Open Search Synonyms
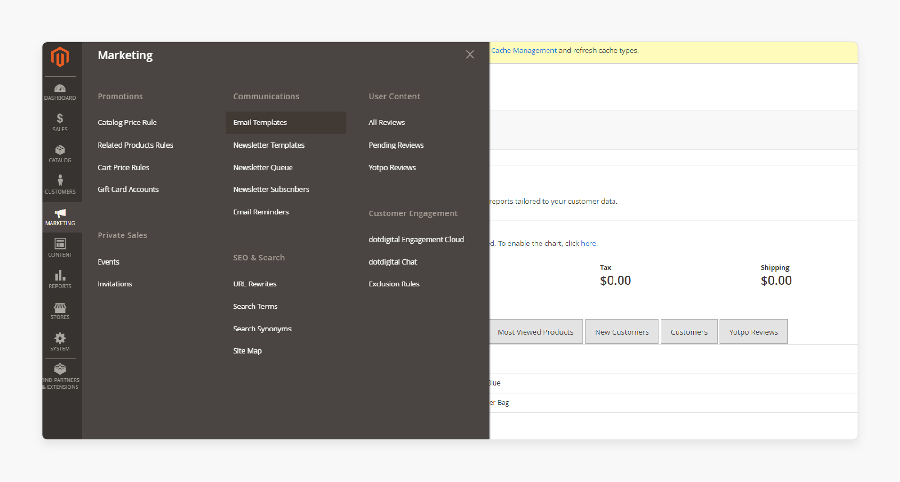Screen dimensions: 900x482 click(x=262, y=329)
